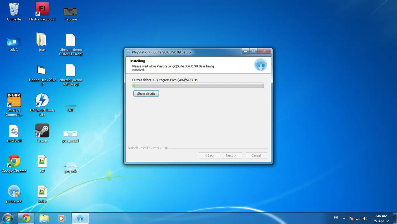Open Chrome from the taskbar
The width and height of the screenshot is (397, 224).
[26, 218]
